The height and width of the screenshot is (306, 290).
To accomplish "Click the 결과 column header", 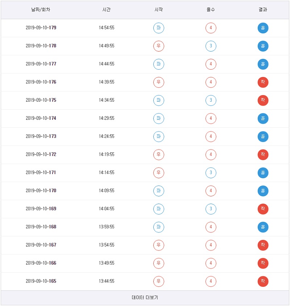I will pyautogui.click(x=263, y=10).
